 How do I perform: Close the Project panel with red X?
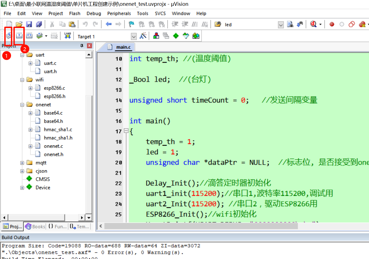(89, 46)
